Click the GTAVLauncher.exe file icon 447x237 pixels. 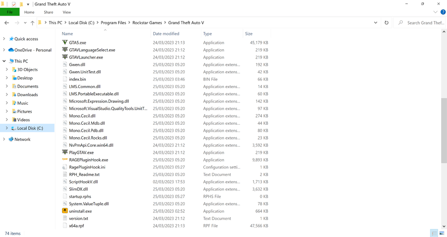point(65,57)
